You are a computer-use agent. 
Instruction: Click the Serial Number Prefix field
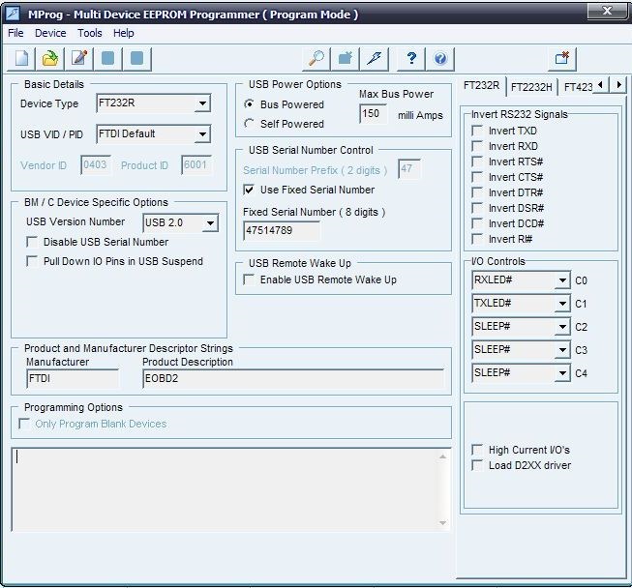[x=409, y=168]
